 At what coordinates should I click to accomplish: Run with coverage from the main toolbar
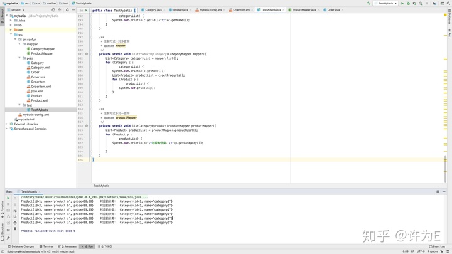[x=414, y=3]
